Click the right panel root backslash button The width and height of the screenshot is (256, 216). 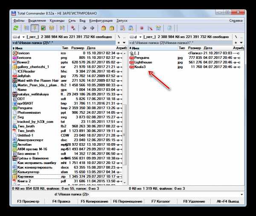pos(236,37)
